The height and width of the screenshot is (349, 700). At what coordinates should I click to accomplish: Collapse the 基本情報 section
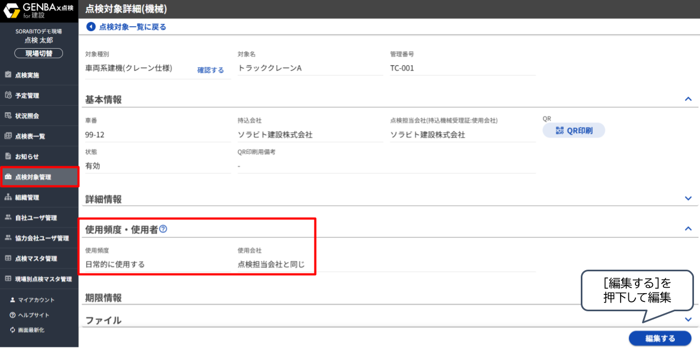click(x=688, y=99)
